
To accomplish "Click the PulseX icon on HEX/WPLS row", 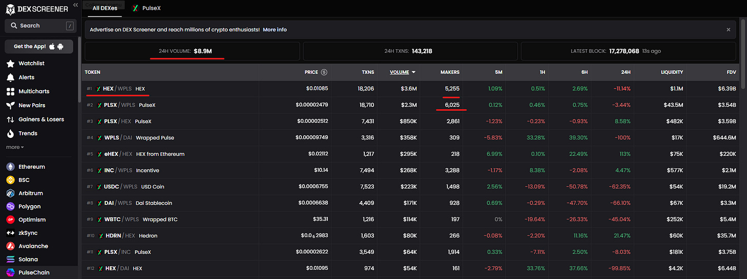I will (x=99, y=89).
